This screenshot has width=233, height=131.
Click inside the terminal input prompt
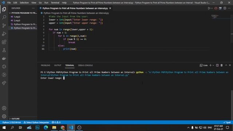(x=64, y=78)
